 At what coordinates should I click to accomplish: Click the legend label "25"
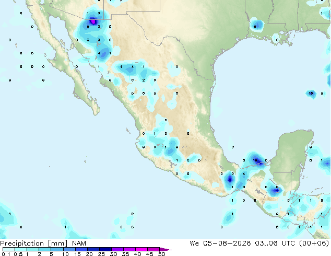coord(101,254)
